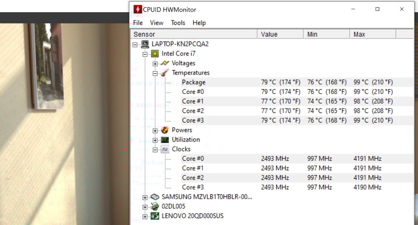Image resolution: width=418 pixels, height=225 pixels.
Task: Click the 02DL005 battery icon
Action: click(x=155, y=206)
